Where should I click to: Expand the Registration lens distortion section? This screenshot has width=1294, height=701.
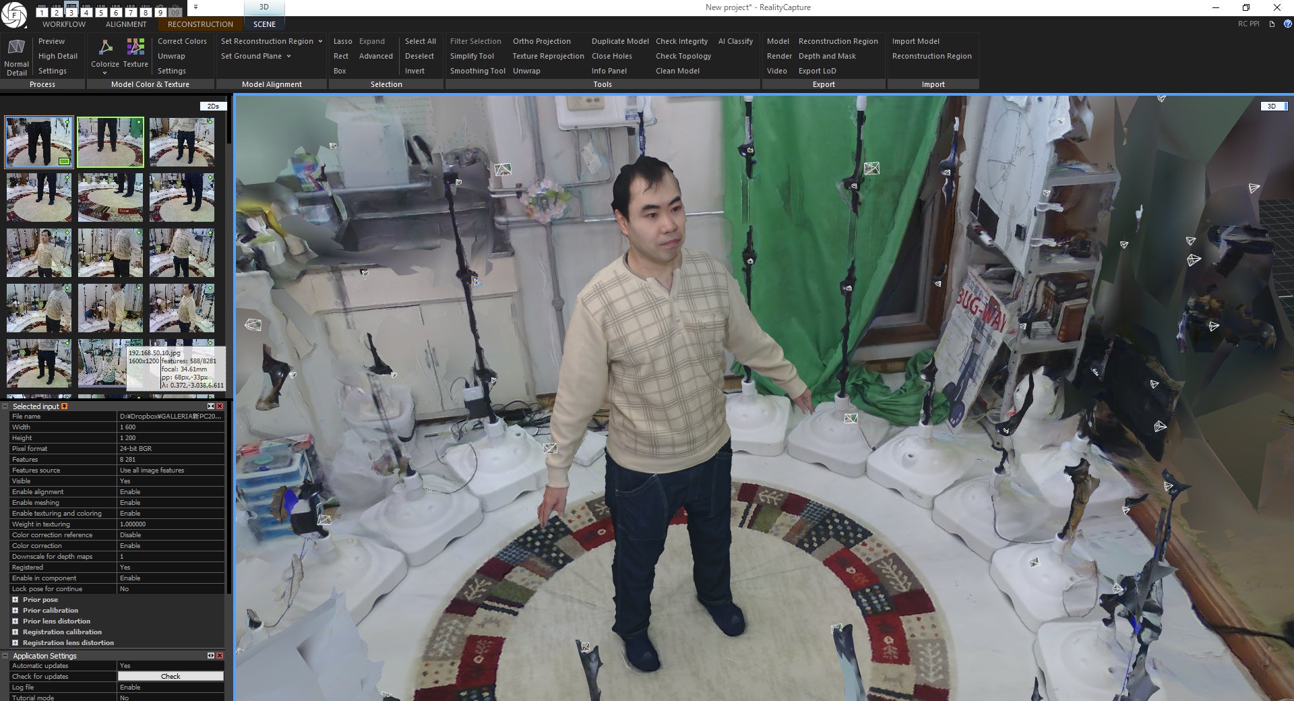coord(15,643)
